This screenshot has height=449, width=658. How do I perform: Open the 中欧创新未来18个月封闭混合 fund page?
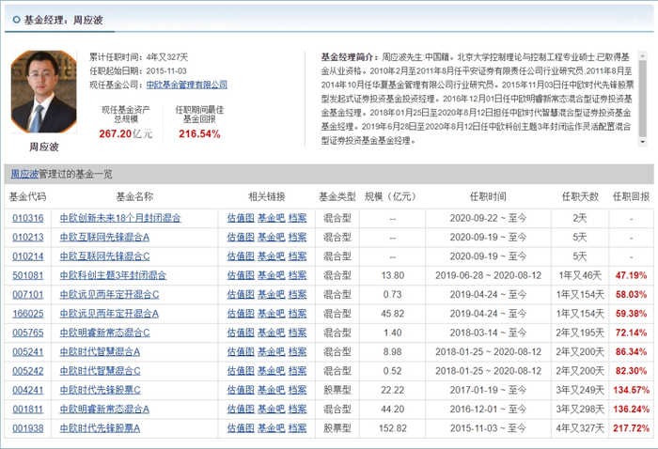[x=120, y=217]
